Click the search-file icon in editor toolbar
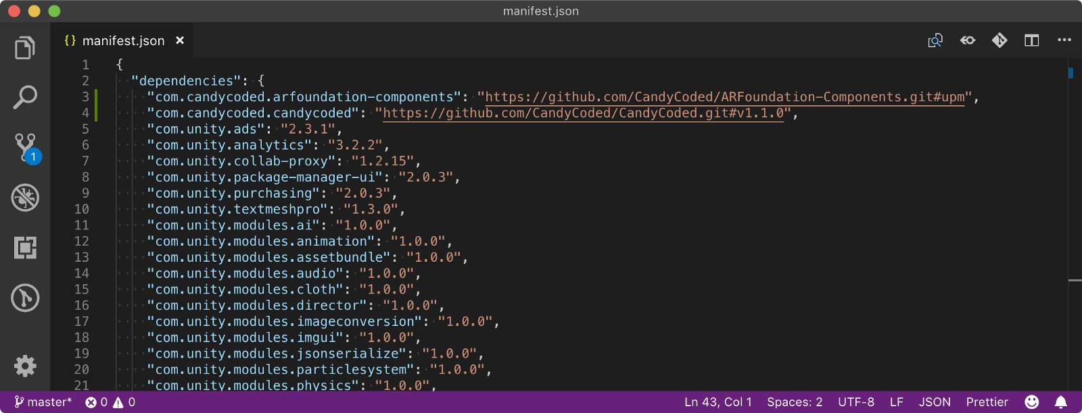 (935, 40)
